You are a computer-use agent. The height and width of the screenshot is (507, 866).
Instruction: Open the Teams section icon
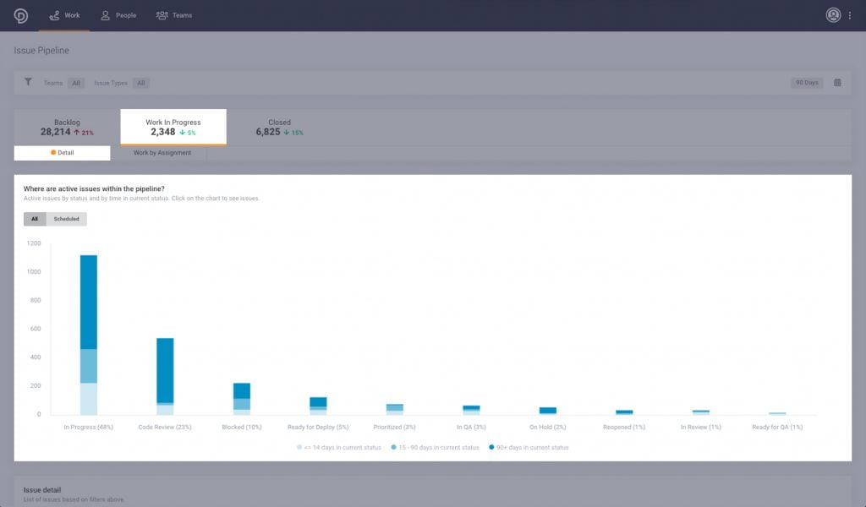coord(161,14)
